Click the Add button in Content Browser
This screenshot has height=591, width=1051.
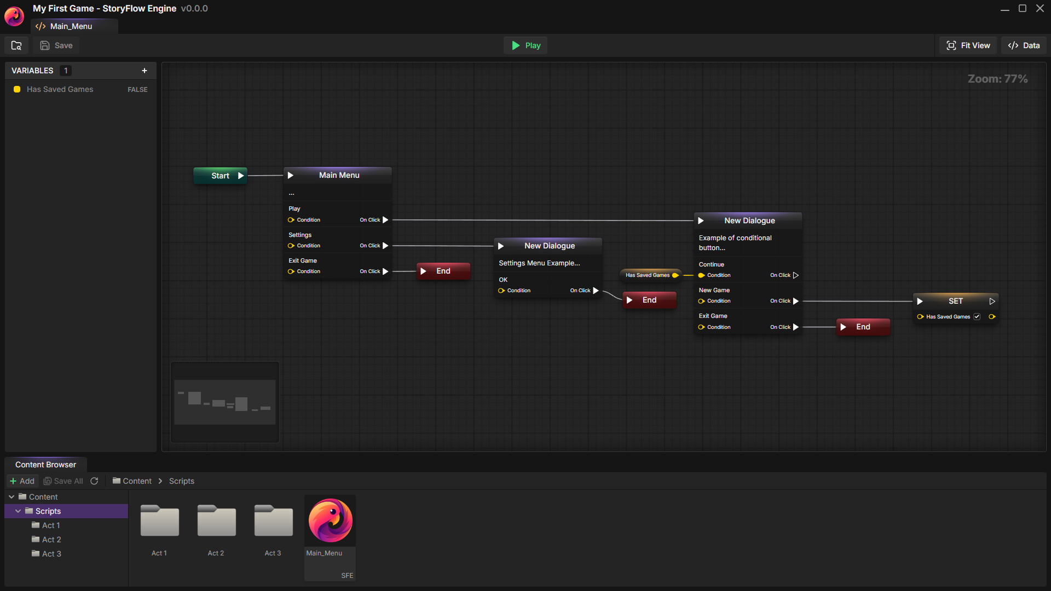(x=22, y=481)
